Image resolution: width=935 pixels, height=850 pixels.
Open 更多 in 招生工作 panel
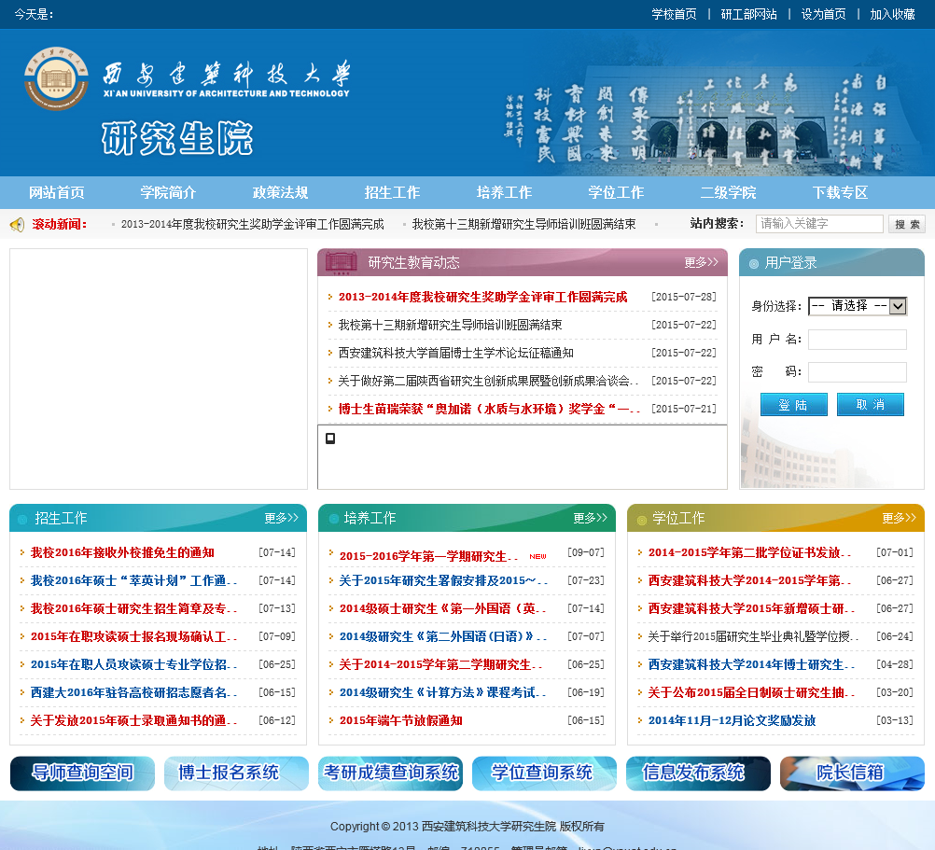pyautogui.click(x=282, y=518)
